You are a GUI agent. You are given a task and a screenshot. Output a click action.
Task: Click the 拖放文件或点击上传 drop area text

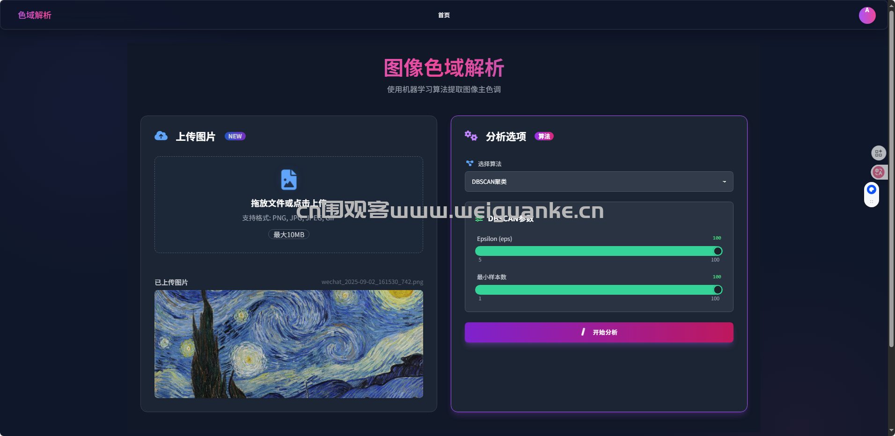[289, 203]
